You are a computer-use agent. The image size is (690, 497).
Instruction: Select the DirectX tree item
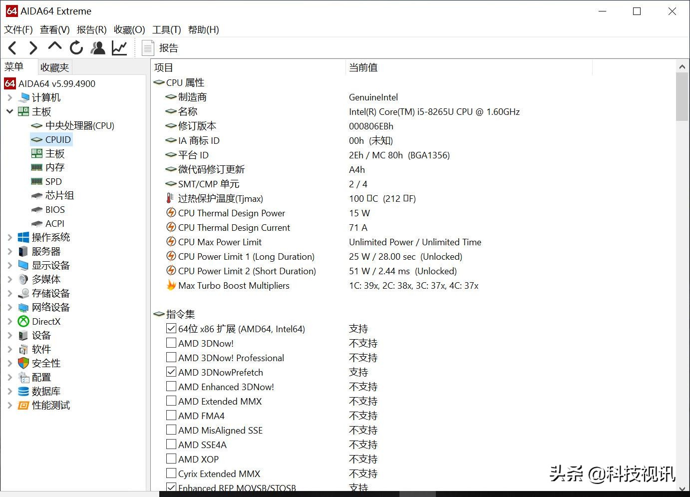(39, 321)
